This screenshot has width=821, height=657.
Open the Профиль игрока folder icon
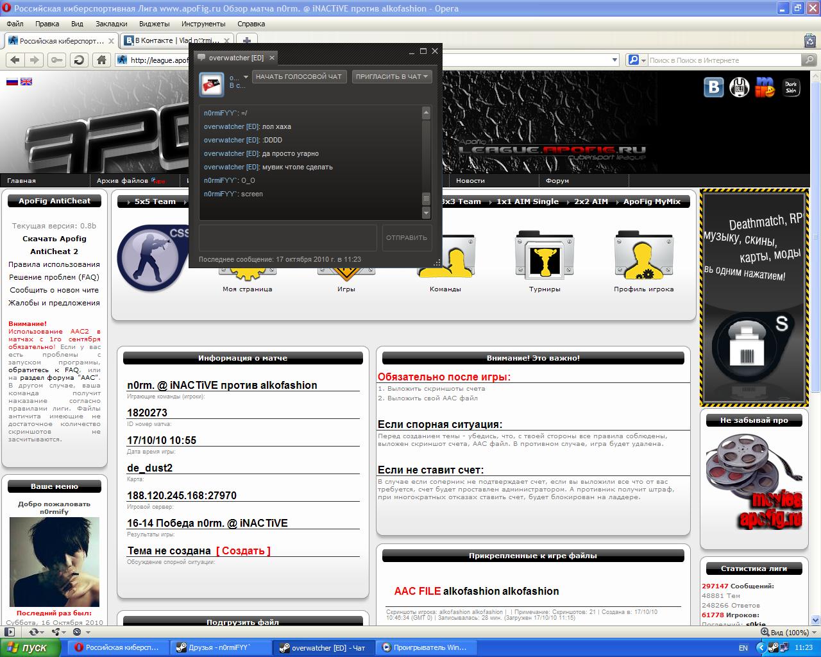(643, 255)
